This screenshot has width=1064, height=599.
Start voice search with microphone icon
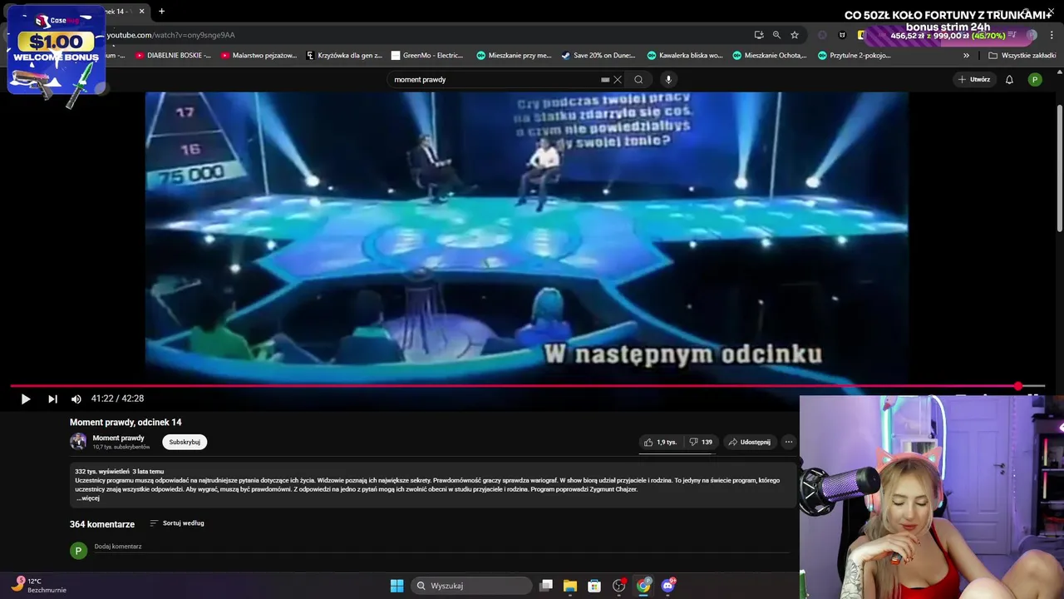point(667,80)
